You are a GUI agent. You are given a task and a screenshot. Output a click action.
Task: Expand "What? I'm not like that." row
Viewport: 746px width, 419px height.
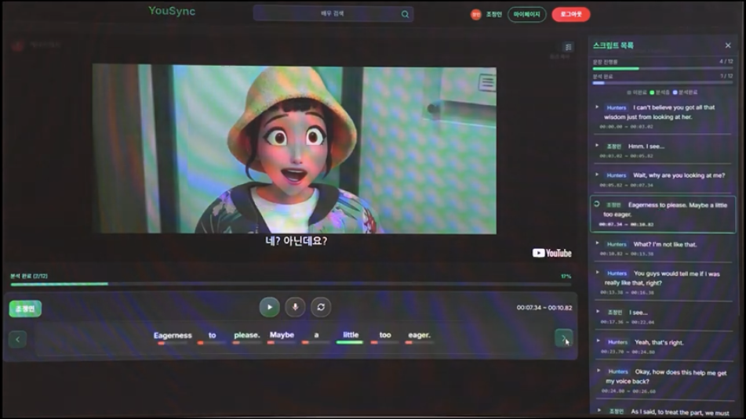(x=598, y=244)
